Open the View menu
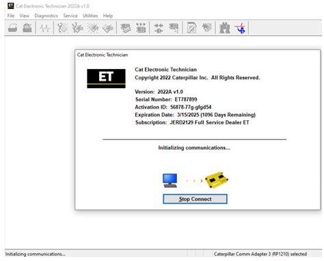 [x=24, y=16]
